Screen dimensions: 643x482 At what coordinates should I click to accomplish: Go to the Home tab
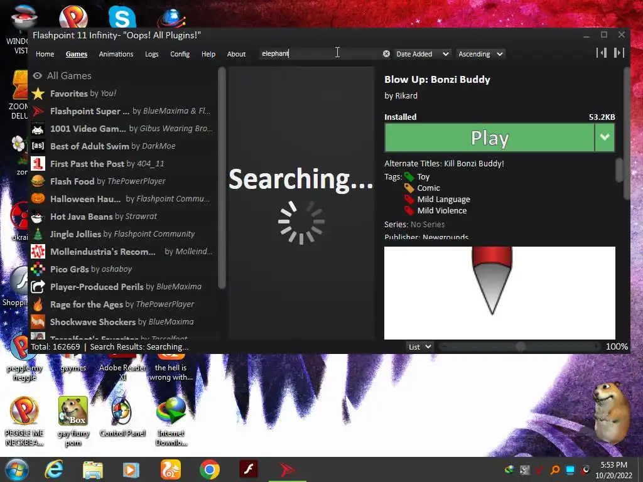[x=45, y=54]
